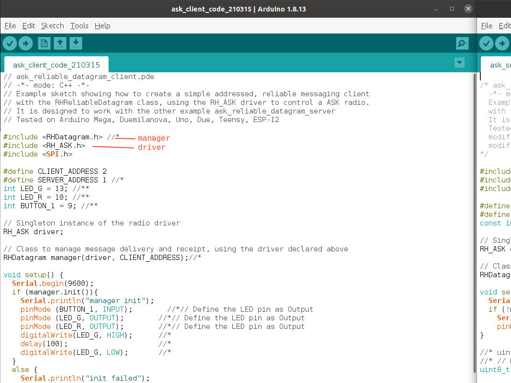The height and width of the screenshot is (383, 511).
Task: Click 'pinMode (LED_G, OUTPUT);' line
Action: pos(72,318)
